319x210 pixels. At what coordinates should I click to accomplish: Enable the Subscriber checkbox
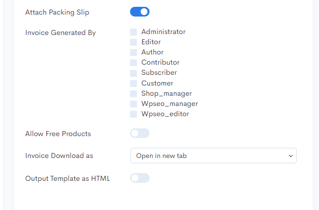click(133, 73)
